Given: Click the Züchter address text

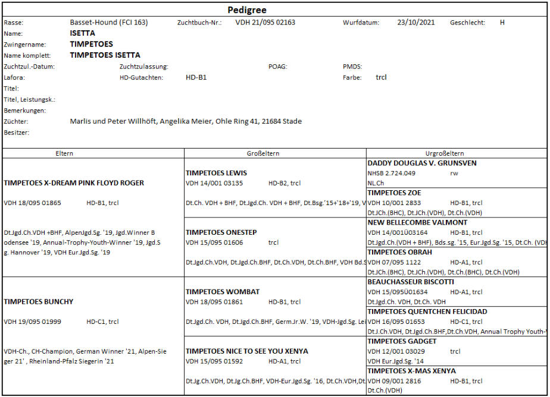Looking at the screenshot, I should pyautogui.click(x=186, y=121).
